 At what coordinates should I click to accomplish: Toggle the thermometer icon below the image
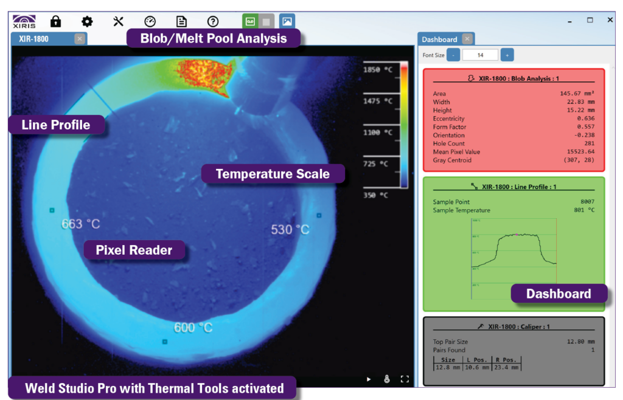click(386, 379)
